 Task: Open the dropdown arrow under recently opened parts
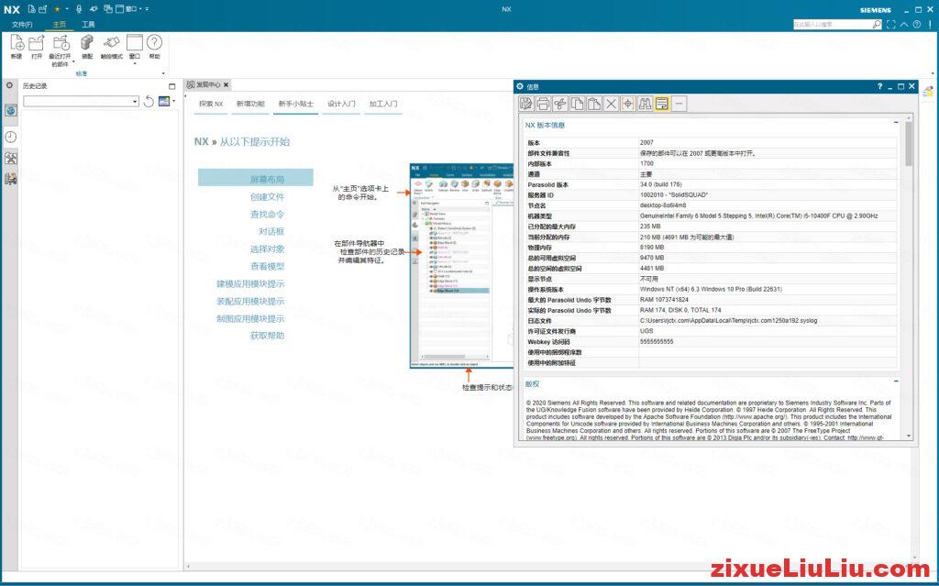click(x=73, y=61)
